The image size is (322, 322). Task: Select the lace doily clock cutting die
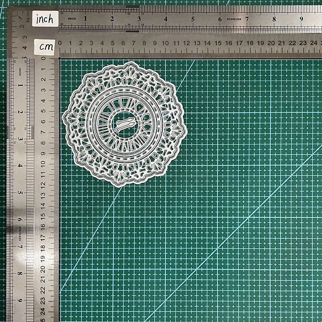click(125, 124)
